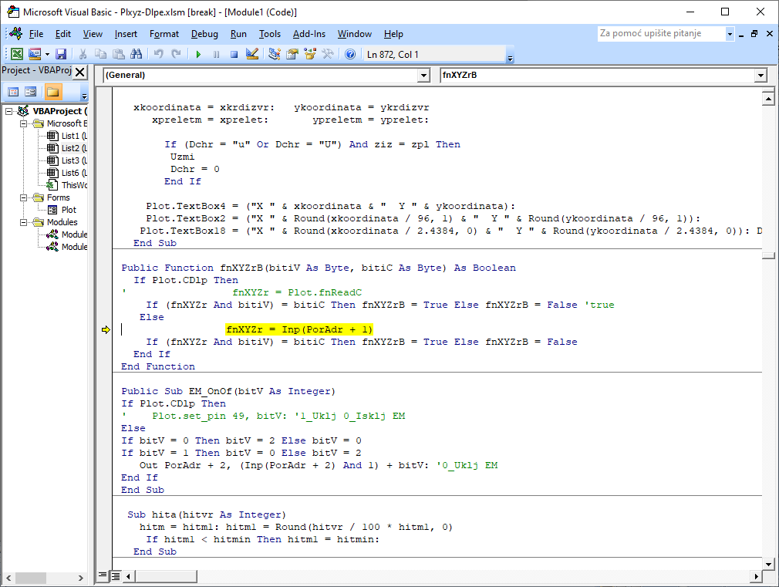Open the Object Browser icon
Screen dimensions: 779x587
pyautogui.click(x=310, y=54)
